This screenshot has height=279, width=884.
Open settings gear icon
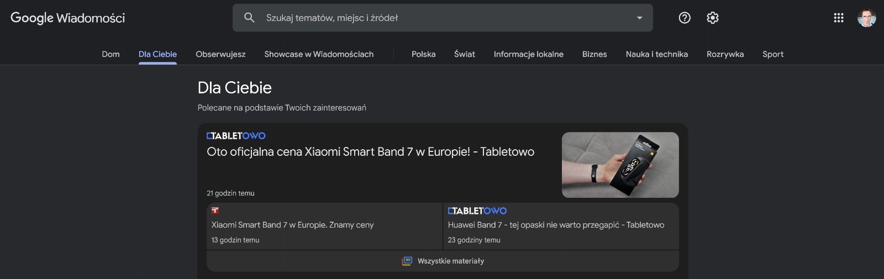tap(713, 18)
